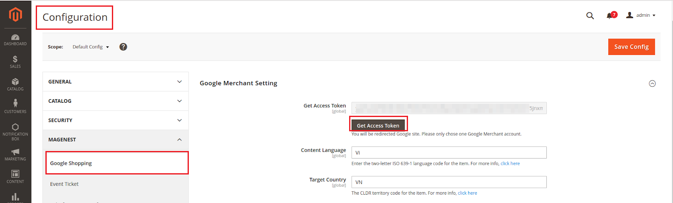Click the Get Access Token field

pyautogui.click(x=449, y=108)
